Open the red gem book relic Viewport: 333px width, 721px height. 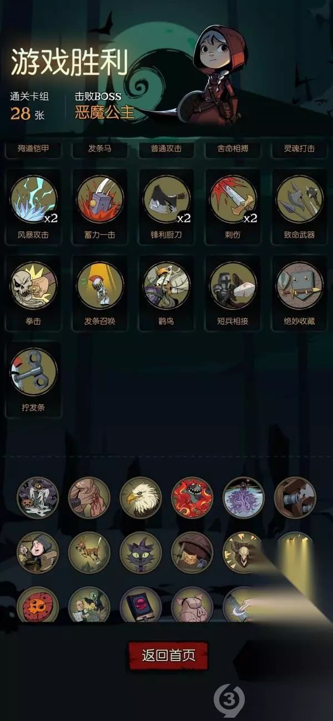point(140,605)
